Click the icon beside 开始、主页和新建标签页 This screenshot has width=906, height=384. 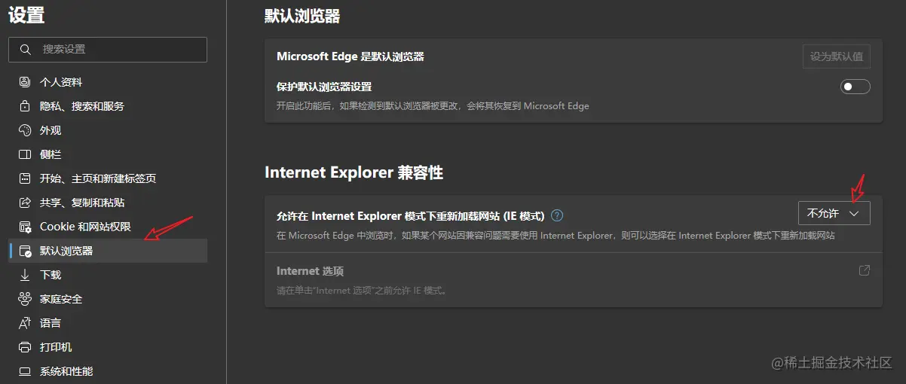click(x=25, y=178)
